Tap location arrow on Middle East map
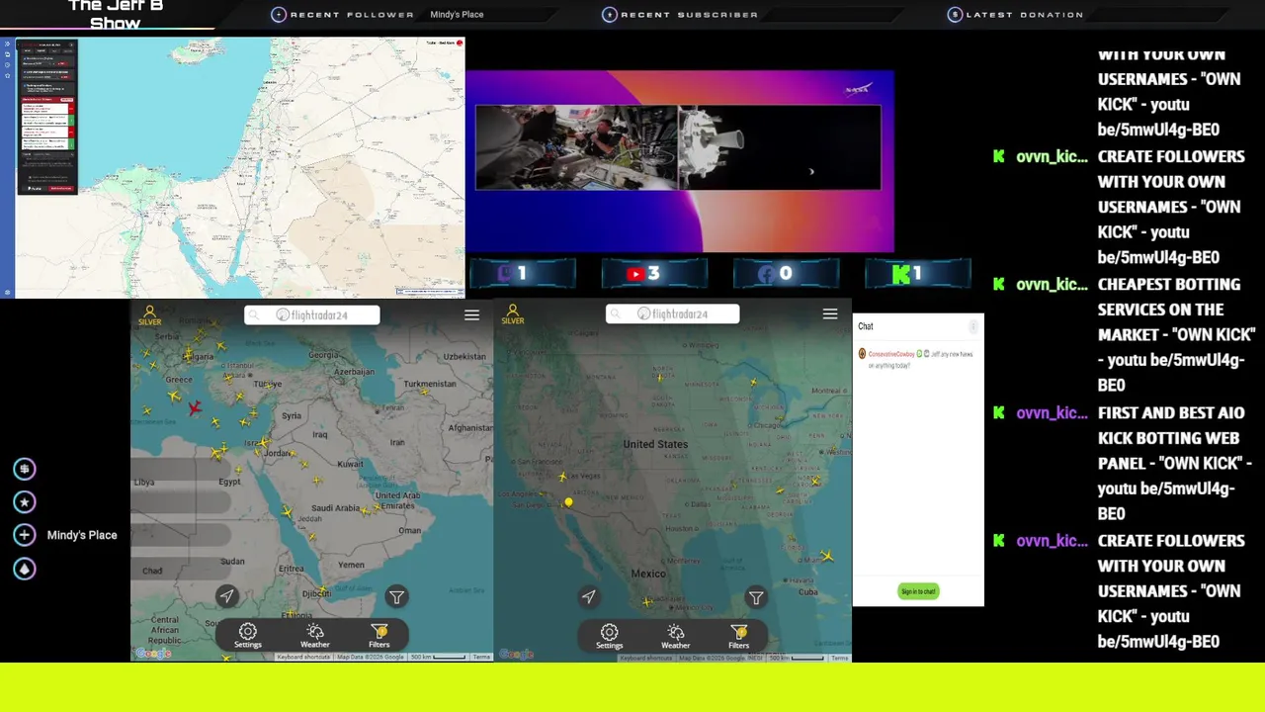The image size is (1265, 712). tap(226, 596)
